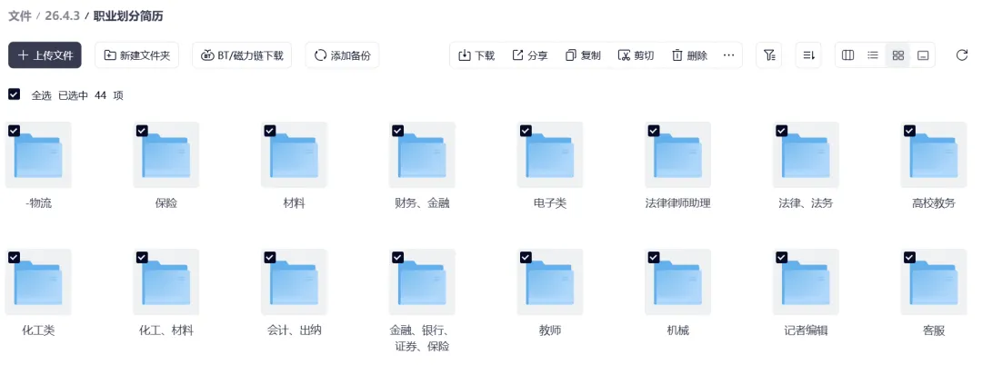
Task: Open the sort order menu icon
Action: pyautogui.click(x=808, y=55)
